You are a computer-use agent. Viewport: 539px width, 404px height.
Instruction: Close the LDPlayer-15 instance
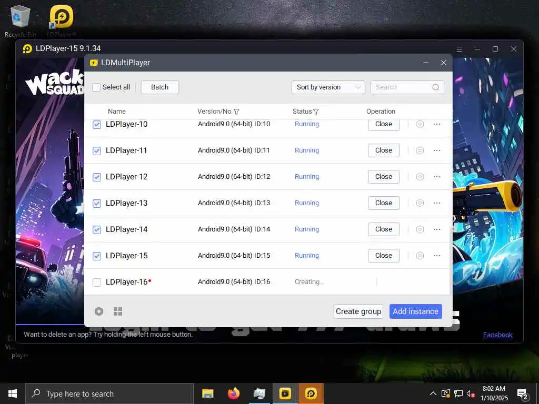(x=384, y=256)
